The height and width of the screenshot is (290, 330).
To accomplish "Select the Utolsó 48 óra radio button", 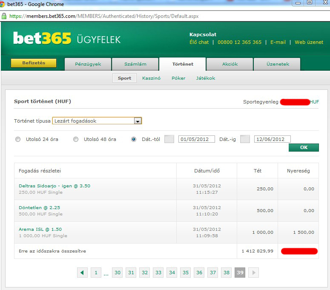I will point(76,139).
